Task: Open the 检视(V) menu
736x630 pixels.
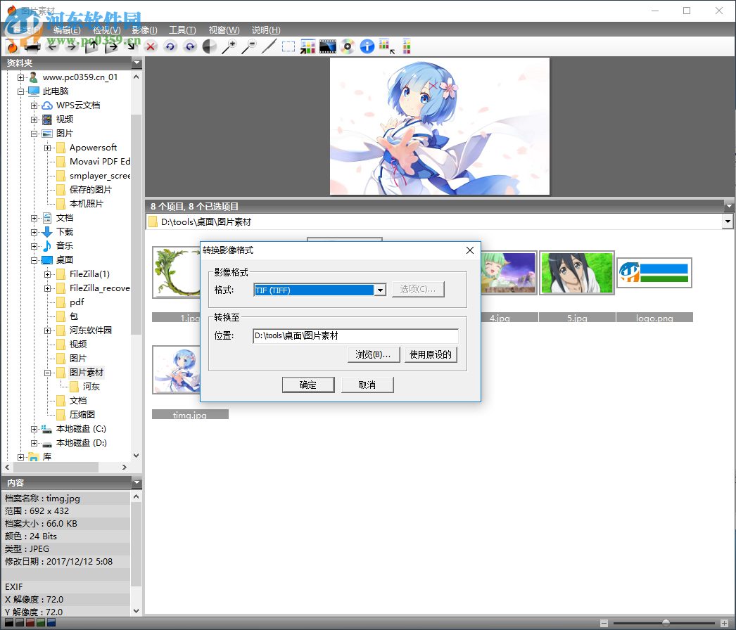Action: (x=106, y=30)
